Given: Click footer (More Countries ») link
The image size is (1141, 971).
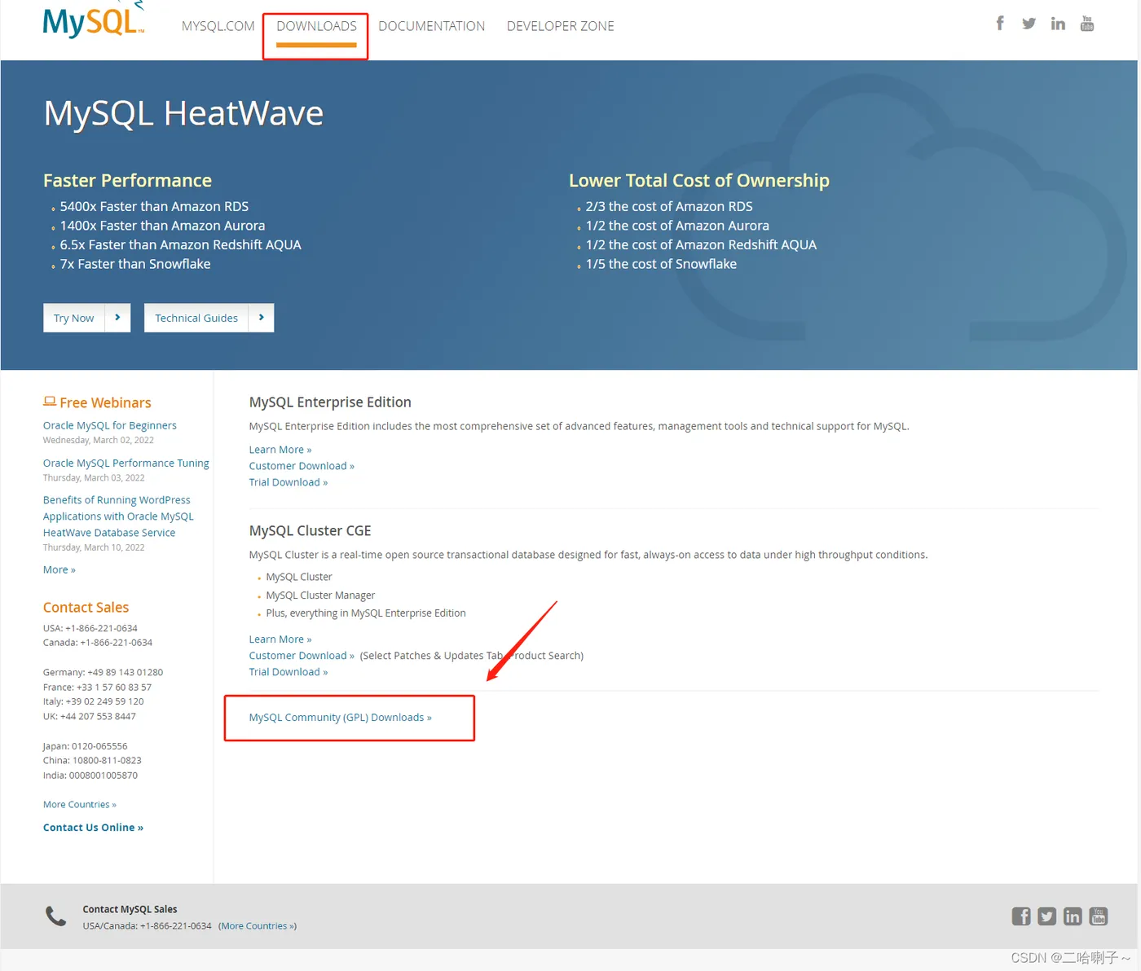Looking at the screenshot, I should point(258,926).
